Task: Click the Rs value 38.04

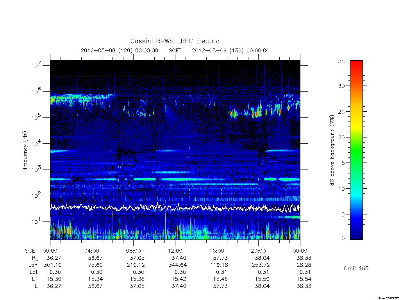Action: (x=262, y=258)
